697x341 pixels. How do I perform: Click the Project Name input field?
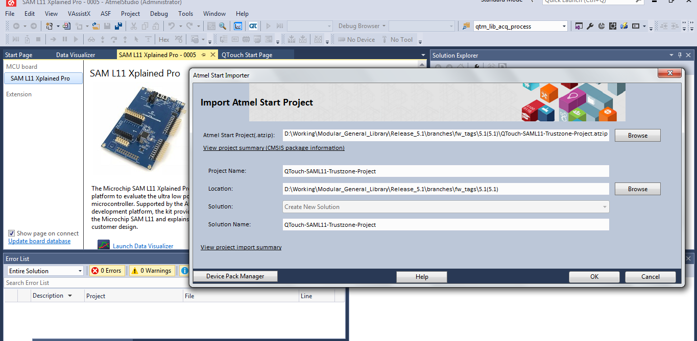click(x=445, y=171)
